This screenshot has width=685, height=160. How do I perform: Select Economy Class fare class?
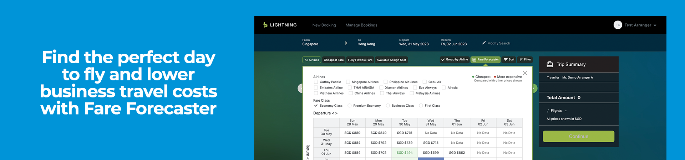pyautogui.click(x=316, y=106)
